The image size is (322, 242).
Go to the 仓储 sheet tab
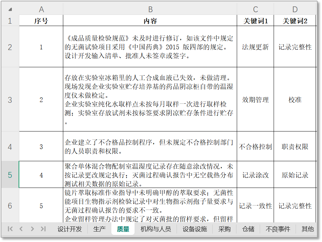tap(248, 229)
